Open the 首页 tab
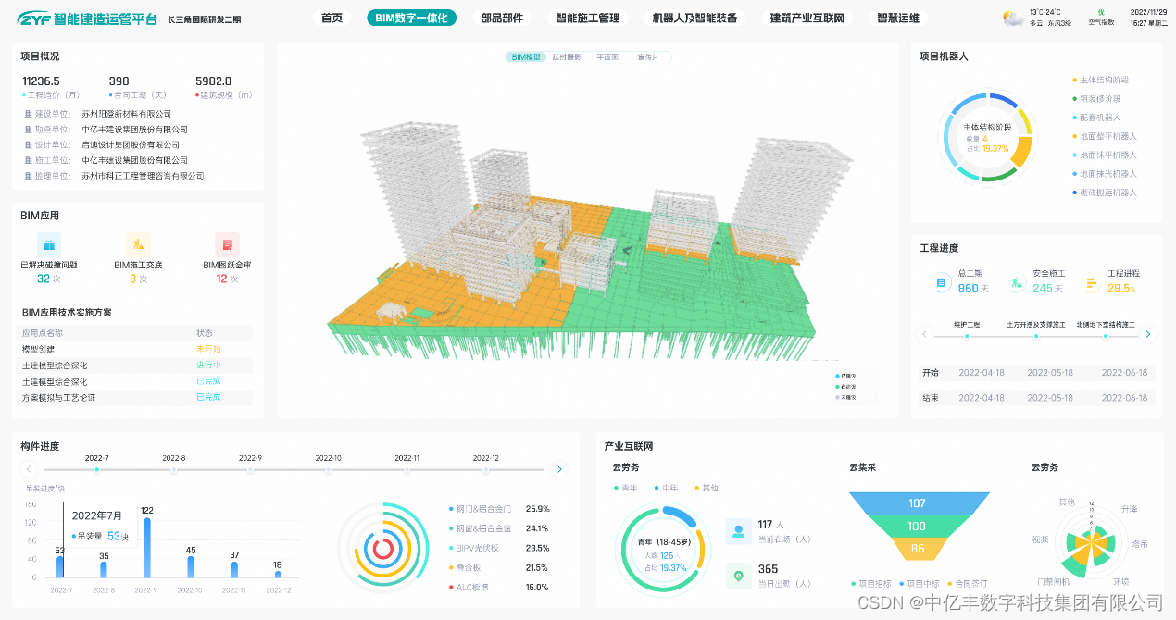 332,18
